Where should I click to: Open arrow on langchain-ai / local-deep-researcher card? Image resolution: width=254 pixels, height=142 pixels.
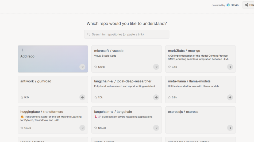156,98
